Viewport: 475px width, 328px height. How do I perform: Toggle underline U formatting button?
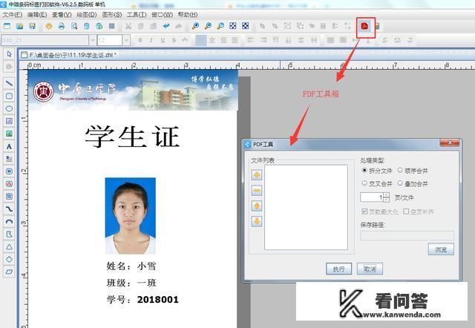tap(163, 40)
